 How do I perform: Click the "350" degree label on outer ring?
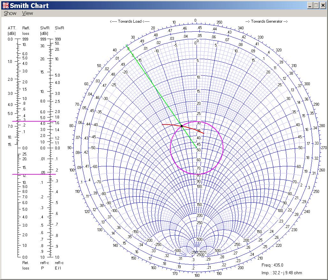[219, 22]
